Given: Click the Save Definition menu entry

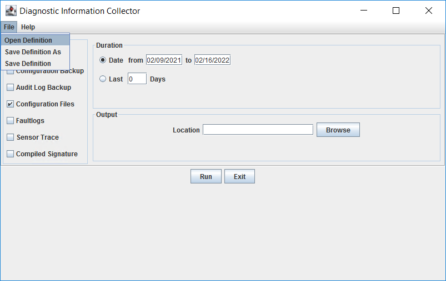Looking at the screenshot, I should click(36, 64).
